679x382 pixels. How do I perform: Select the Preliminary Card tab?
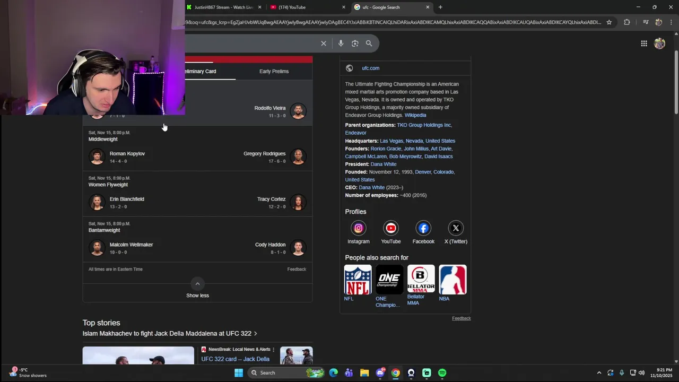point(200,71)
